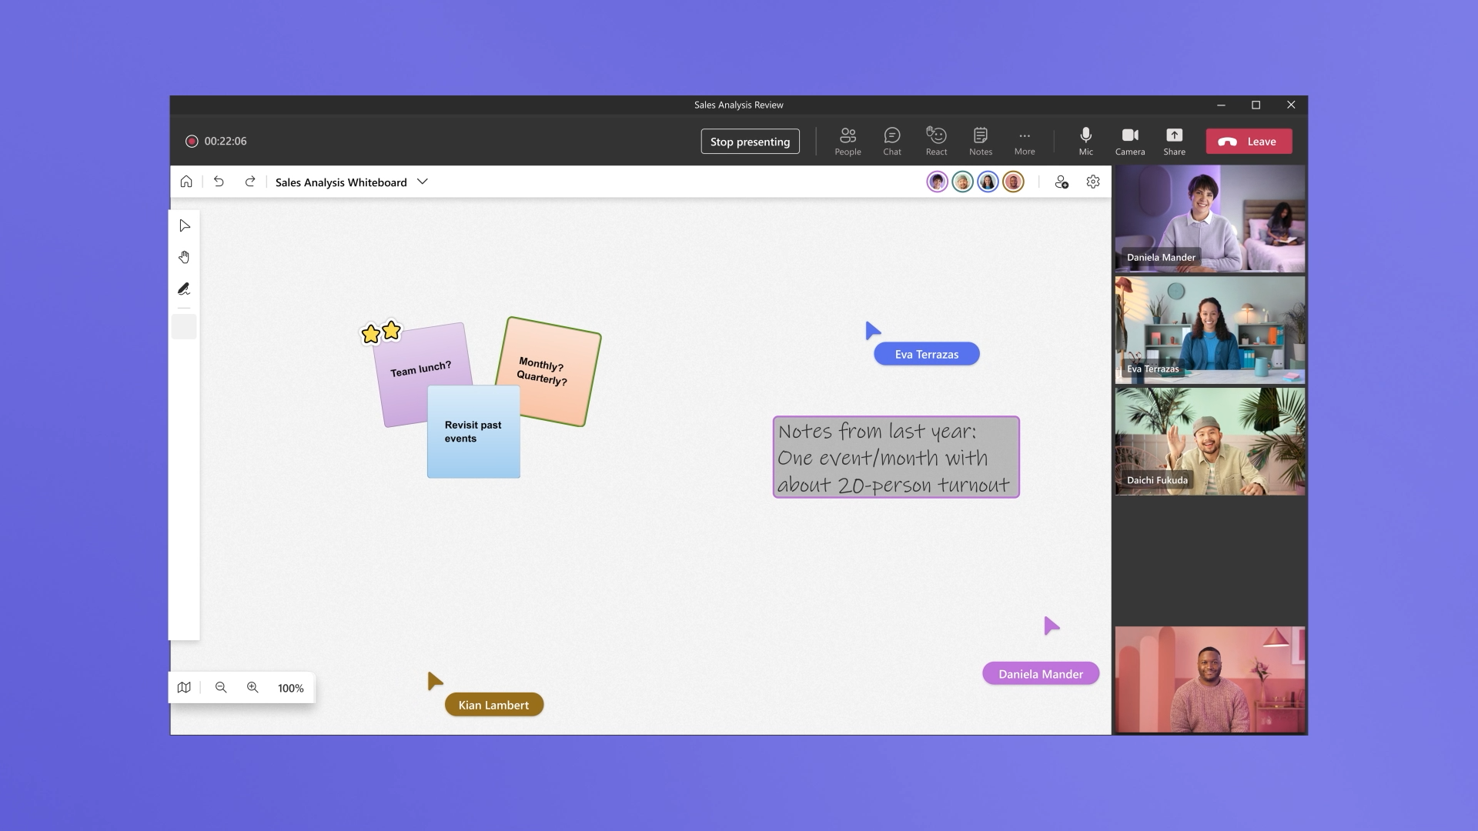
Task: Choose the Select arrow tool
Action: coord(184,225)
